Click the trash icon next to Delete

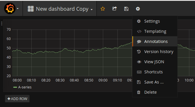139,92
